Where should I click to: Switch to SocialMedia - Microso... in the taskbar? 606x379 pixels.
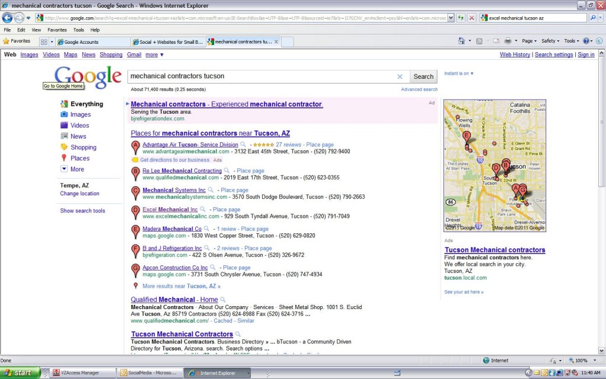[x=150, y=373]
